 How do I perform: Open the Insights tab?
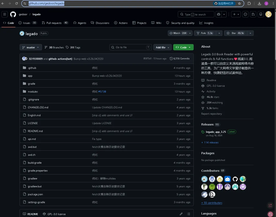click(x=206, y=23)
